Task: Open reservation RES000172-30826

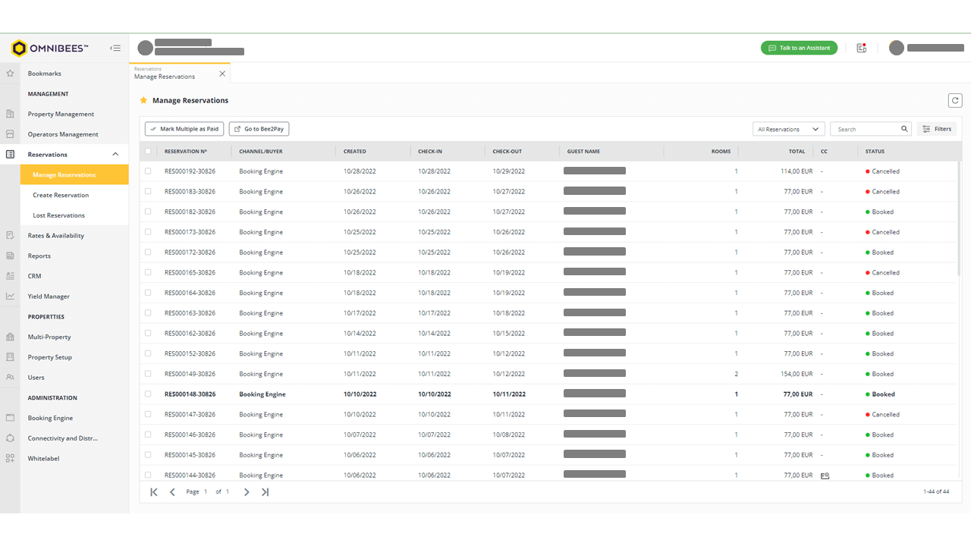Action: [x=190, y=253]
